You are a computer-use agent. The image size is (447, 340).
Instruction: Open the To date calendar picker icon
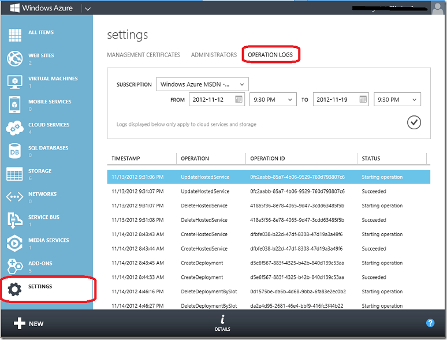pos(363,99)
